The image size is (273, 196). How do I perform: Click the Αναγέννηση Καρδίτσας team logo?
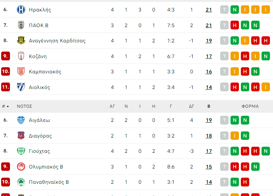coord(21,40)
